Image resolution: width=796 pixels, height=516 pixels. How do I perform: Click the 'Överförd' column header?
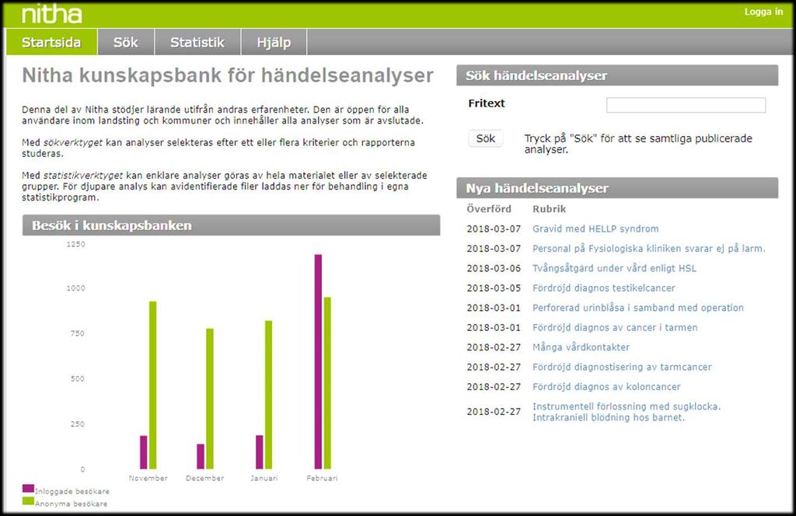coord(489,209)
